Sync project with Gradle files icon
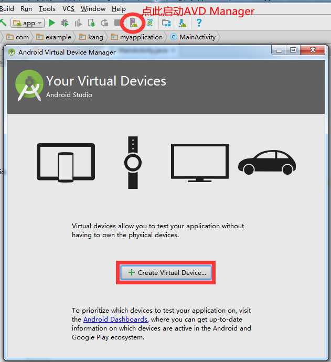The height and width of the screenshot is (362, 331). [x=150, y=23]
